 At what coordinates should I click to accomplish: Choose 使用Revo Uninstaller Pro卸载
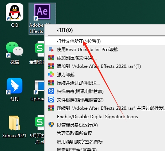(x=105, y=49)
